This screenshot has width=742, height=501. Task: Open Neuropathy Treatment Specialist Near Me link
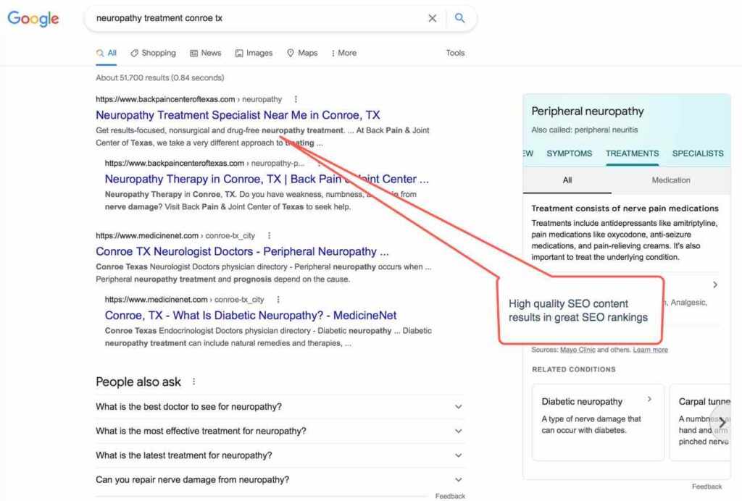point(238,115)
